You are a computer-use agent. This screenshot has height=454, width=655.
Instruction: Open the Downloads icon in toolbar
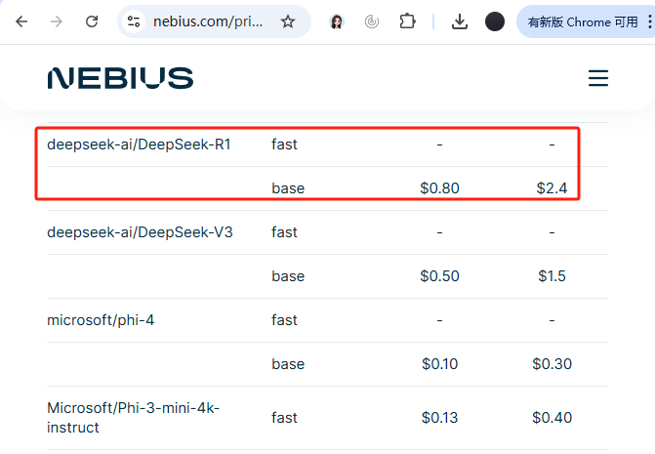460,21
